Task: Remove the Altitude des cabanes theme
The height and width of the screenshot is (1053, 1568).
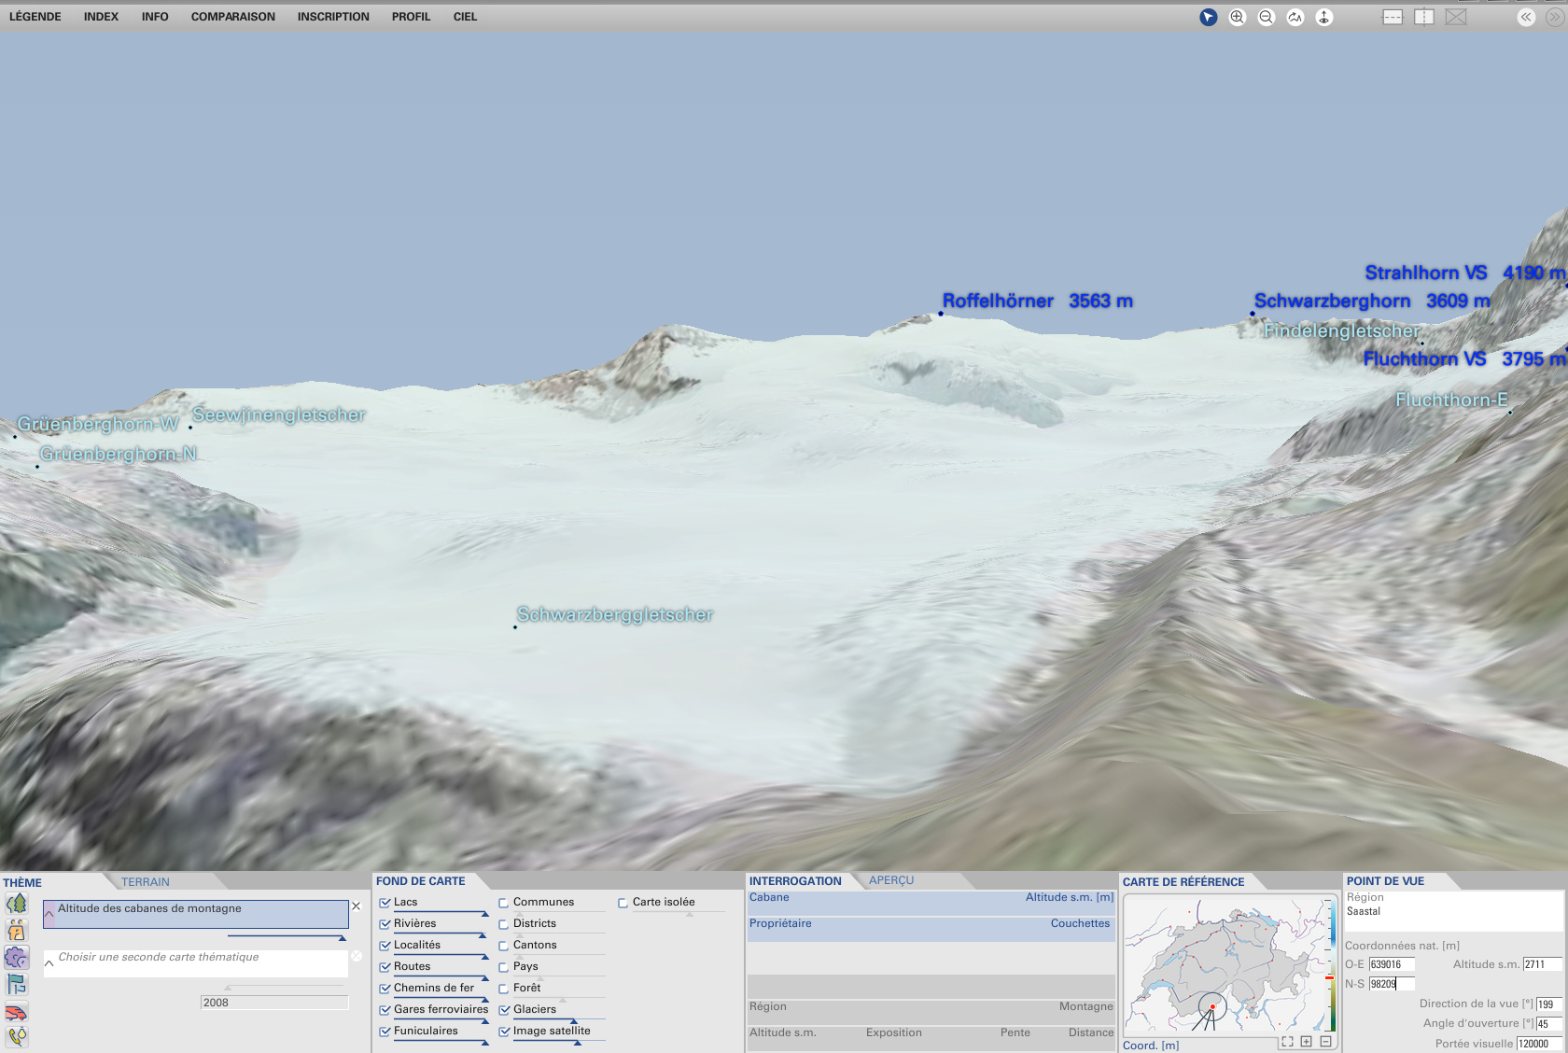Action: (x=356, y=906)
